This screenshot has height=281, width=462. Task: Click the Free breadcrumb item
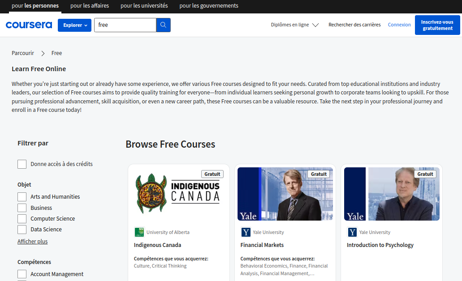56,53
